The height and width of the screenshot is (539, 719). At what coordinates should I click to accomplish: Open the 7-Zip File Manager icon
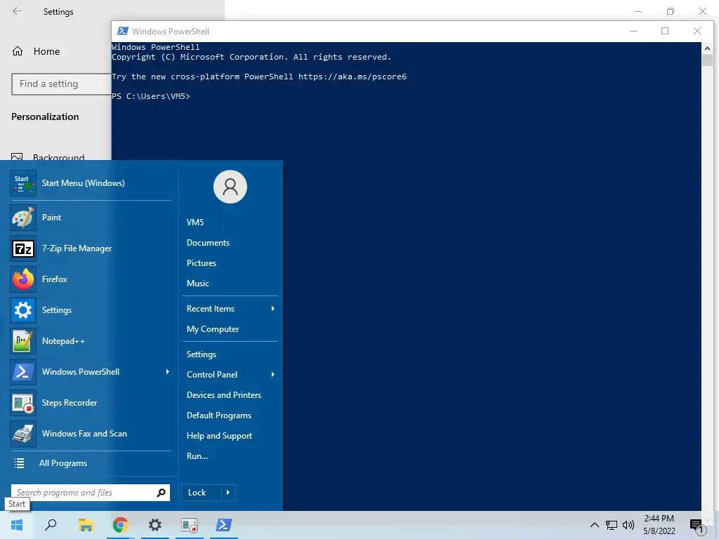(23, 248)
